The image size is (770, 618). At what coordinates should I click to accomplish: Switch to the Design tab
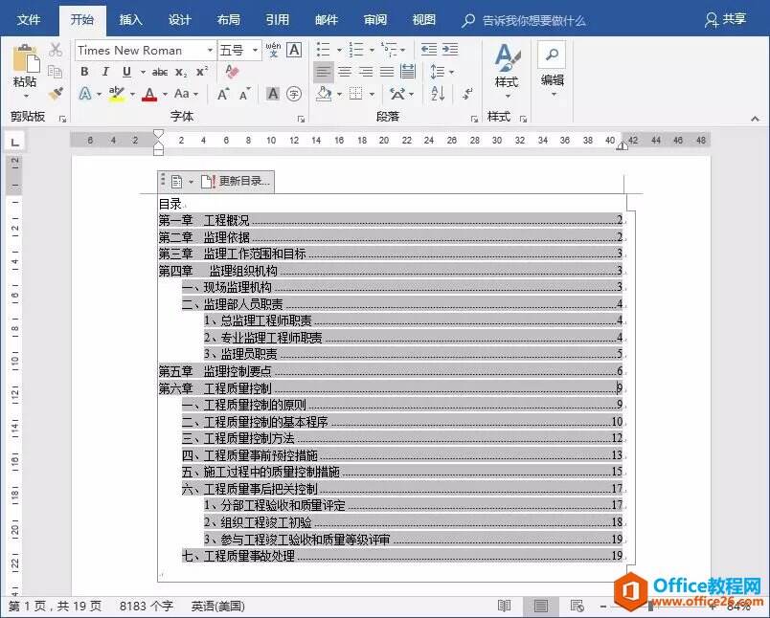point(180,20)
